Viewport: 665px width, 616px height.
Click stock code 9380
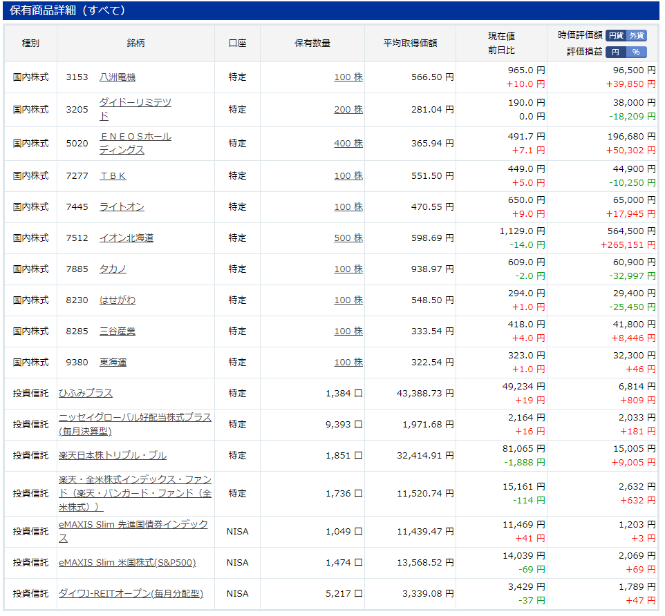[x=77, y=363]
